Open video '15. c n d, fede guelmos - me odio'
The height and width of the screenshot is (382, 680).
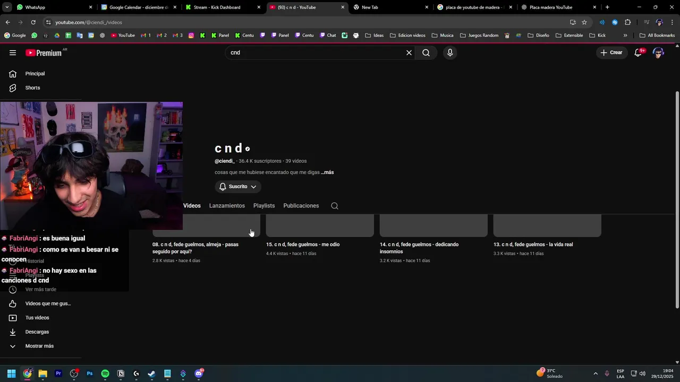point(303,245)
